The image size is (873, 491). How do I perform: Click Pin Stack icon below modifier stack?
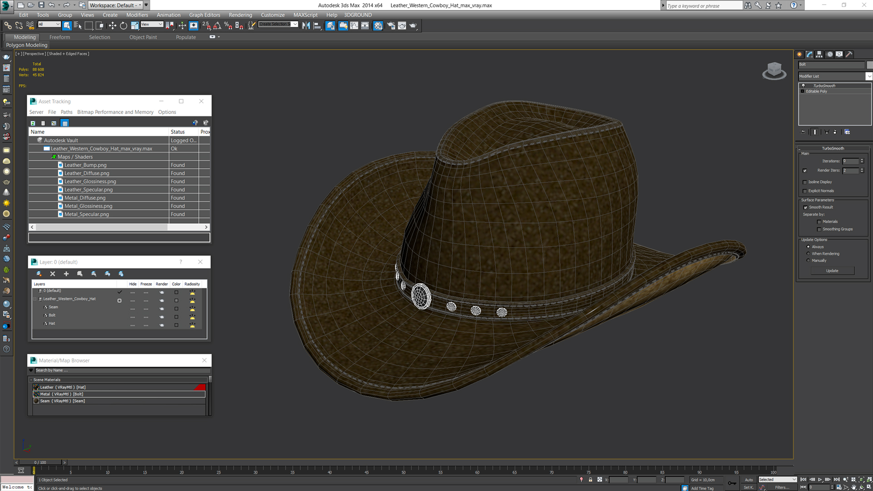point(803,132)
